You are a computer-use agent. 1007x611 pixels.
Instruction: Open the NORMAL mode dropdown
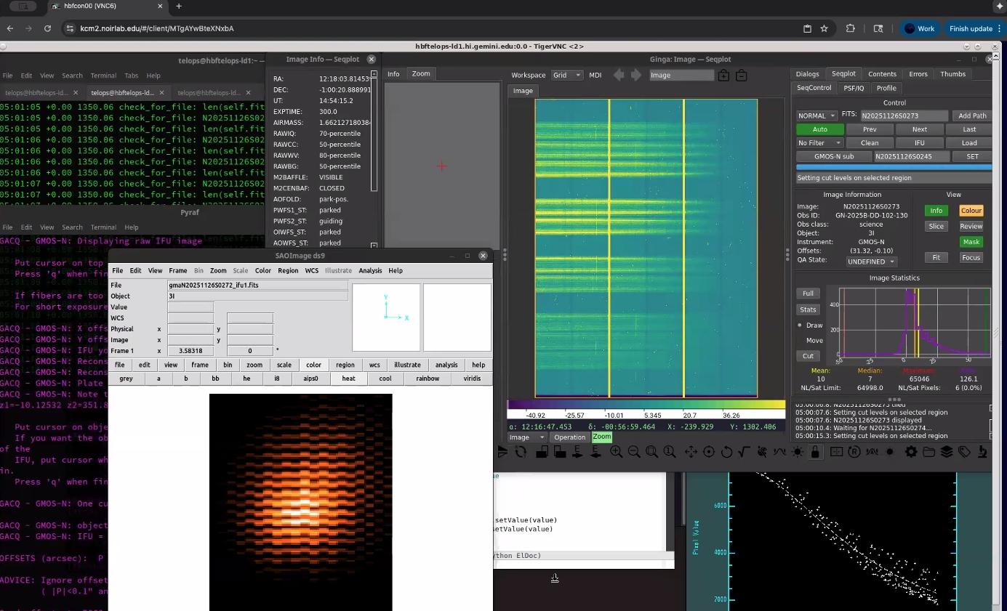(817, 116)
